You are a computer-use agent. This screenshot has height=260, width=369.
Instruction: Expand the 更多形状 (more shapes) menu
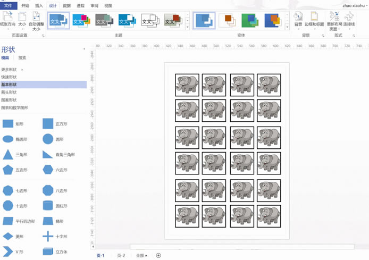(x=12, y=70)
